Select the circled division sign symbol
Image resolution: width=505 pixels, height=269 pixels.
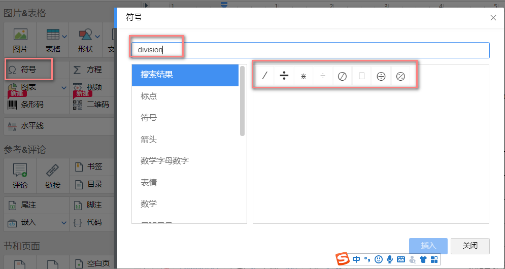coord(381,76)
